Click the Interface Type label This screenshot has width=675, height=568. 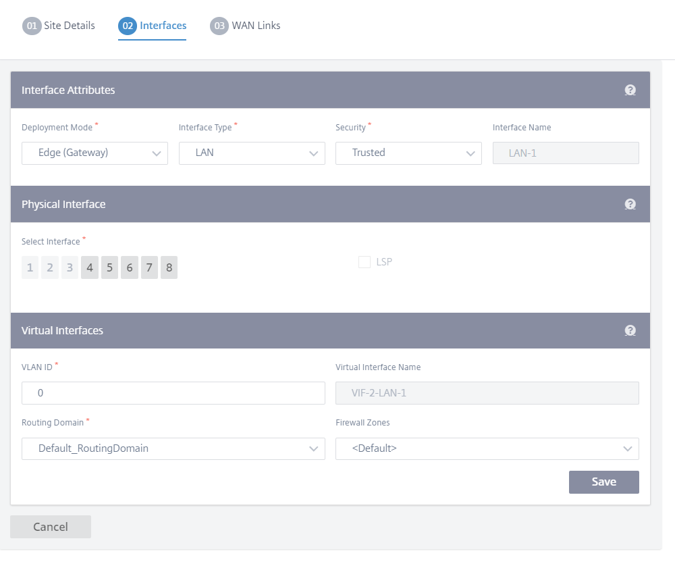point(205,128)
